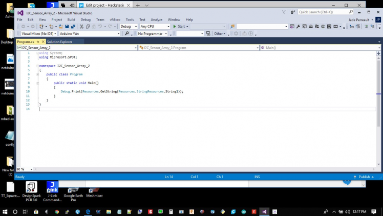Open Google Chrome from the taskbar

[x=57, y=211]
